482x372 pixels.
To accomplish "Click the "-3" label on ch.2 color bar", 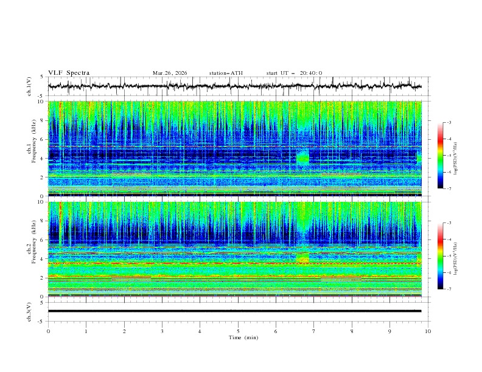I will click(x=449, y=223).
